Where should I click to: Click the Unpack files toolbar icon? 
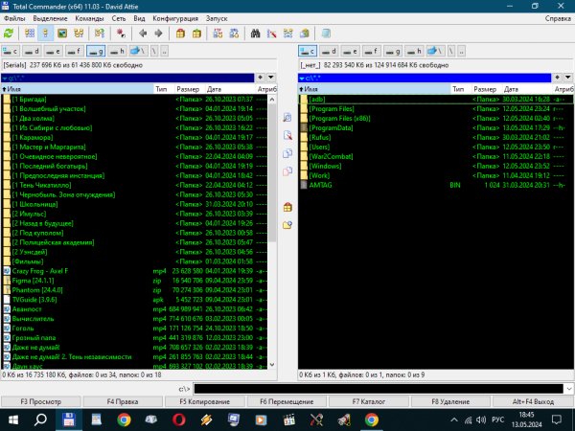click(x=196, y=34)
